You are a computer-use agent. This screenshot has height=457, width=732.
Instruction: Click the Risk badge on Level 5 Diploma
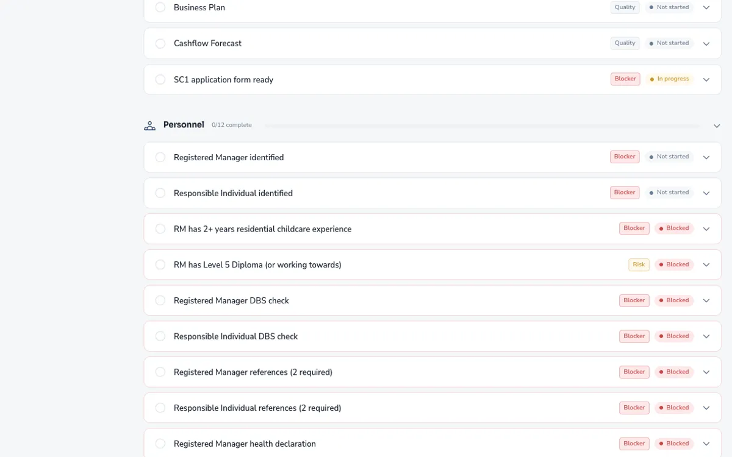pyautogui.click(x=639, y=264)
